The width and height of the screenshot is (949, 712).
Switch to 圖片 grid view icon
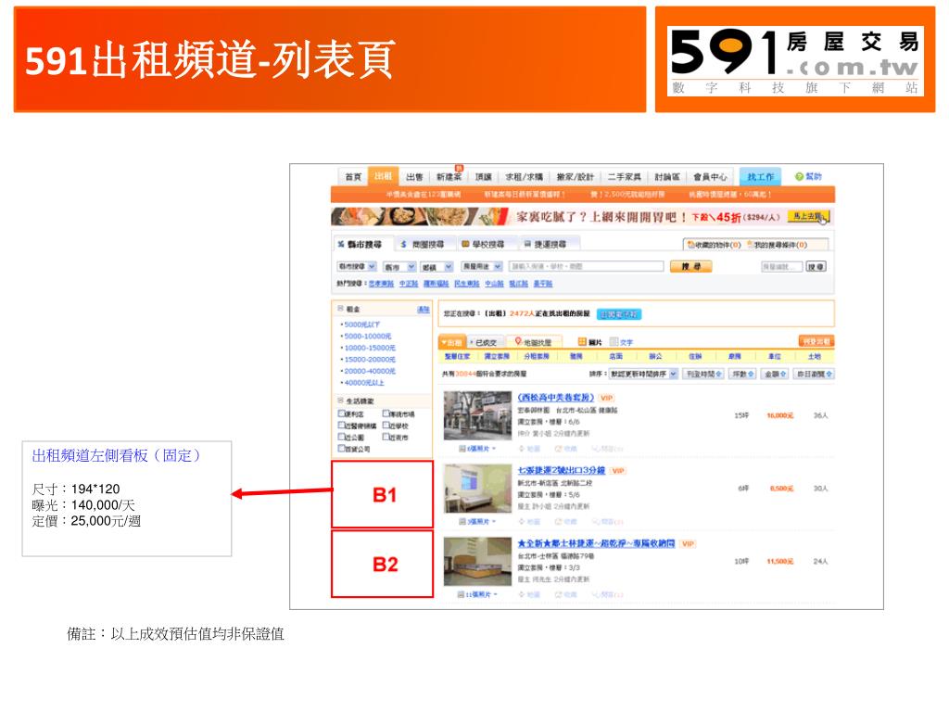(x=582, y=341)
